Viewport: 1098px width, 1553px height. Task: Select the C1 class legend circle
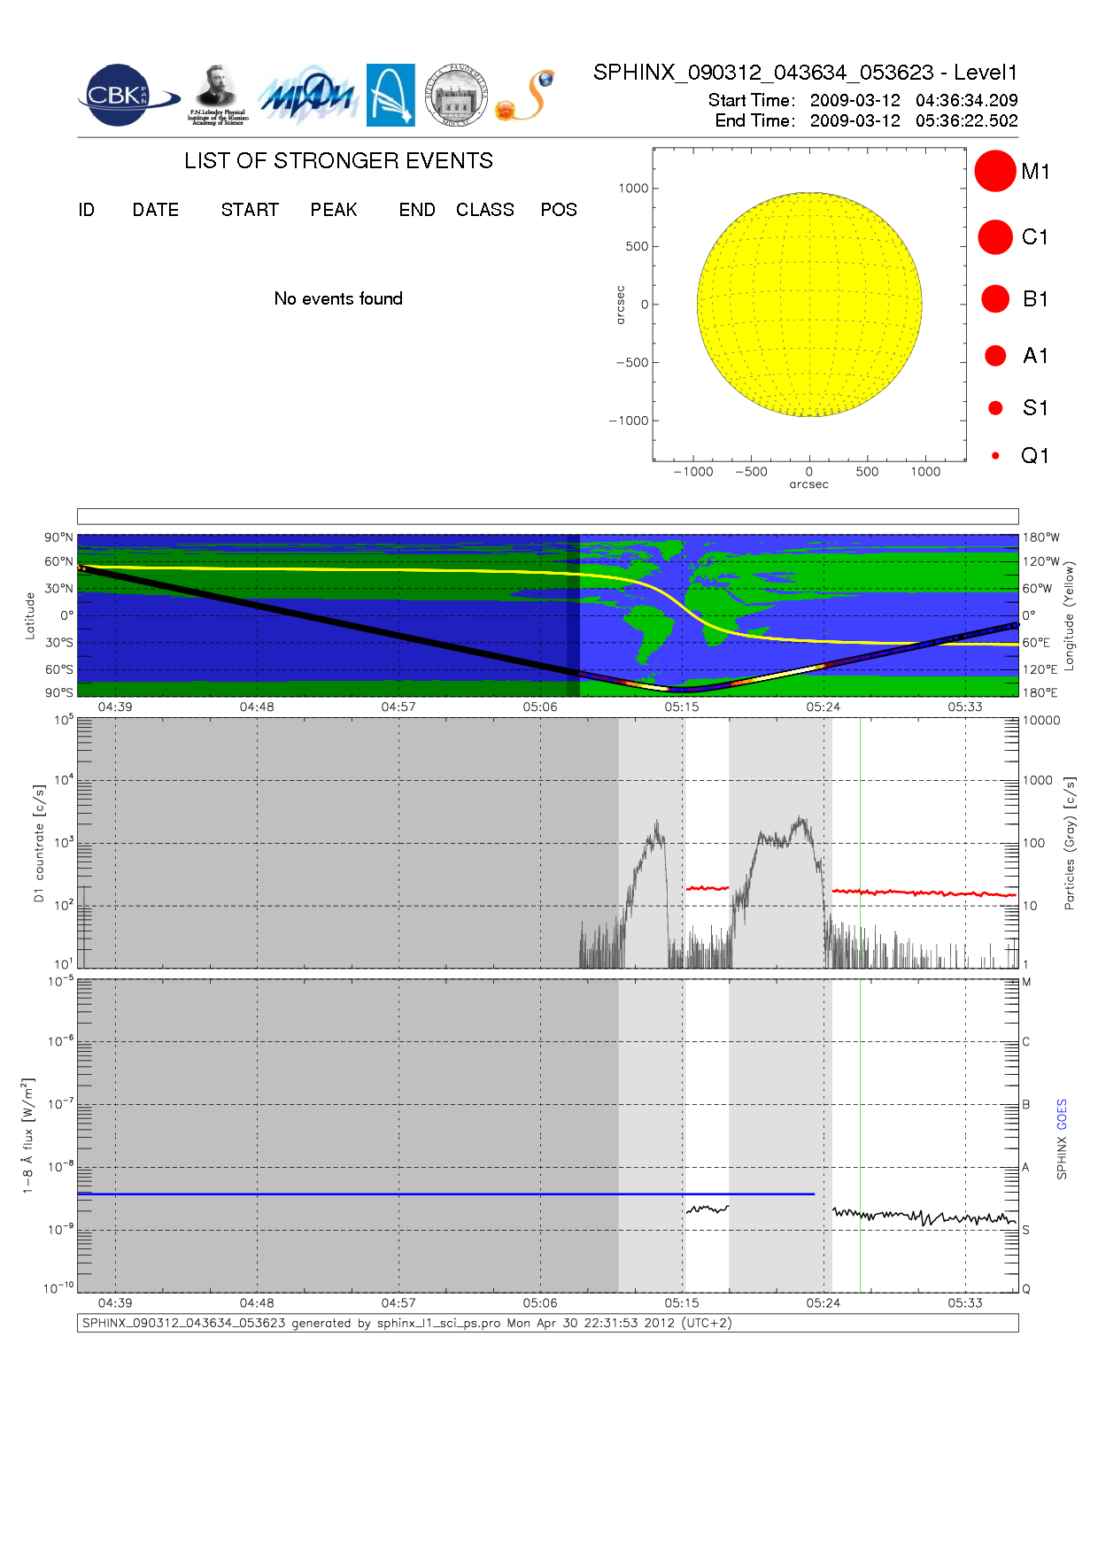click(994, 237)
